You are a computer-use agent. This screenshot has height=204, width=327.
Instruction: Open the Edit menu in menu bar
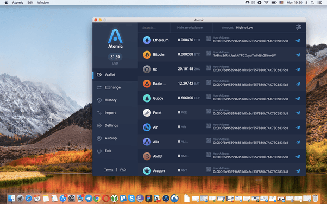click(x=30, y=3)
